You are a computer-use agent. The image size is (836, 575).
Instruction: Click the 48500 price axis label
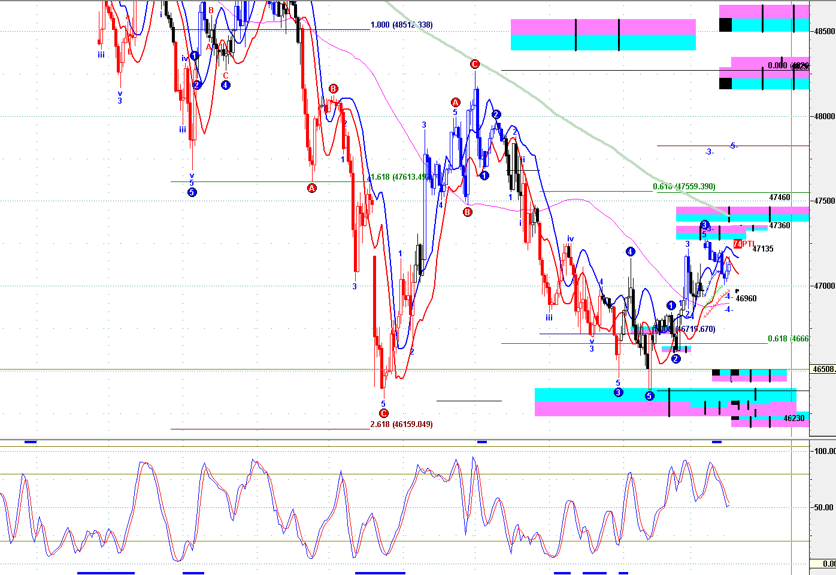point(824,31)
